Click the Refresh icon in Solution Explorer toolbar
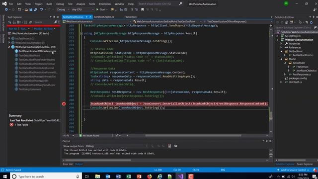Image resolution: width=318 pixels, height=179 pixels. point(312,22)
